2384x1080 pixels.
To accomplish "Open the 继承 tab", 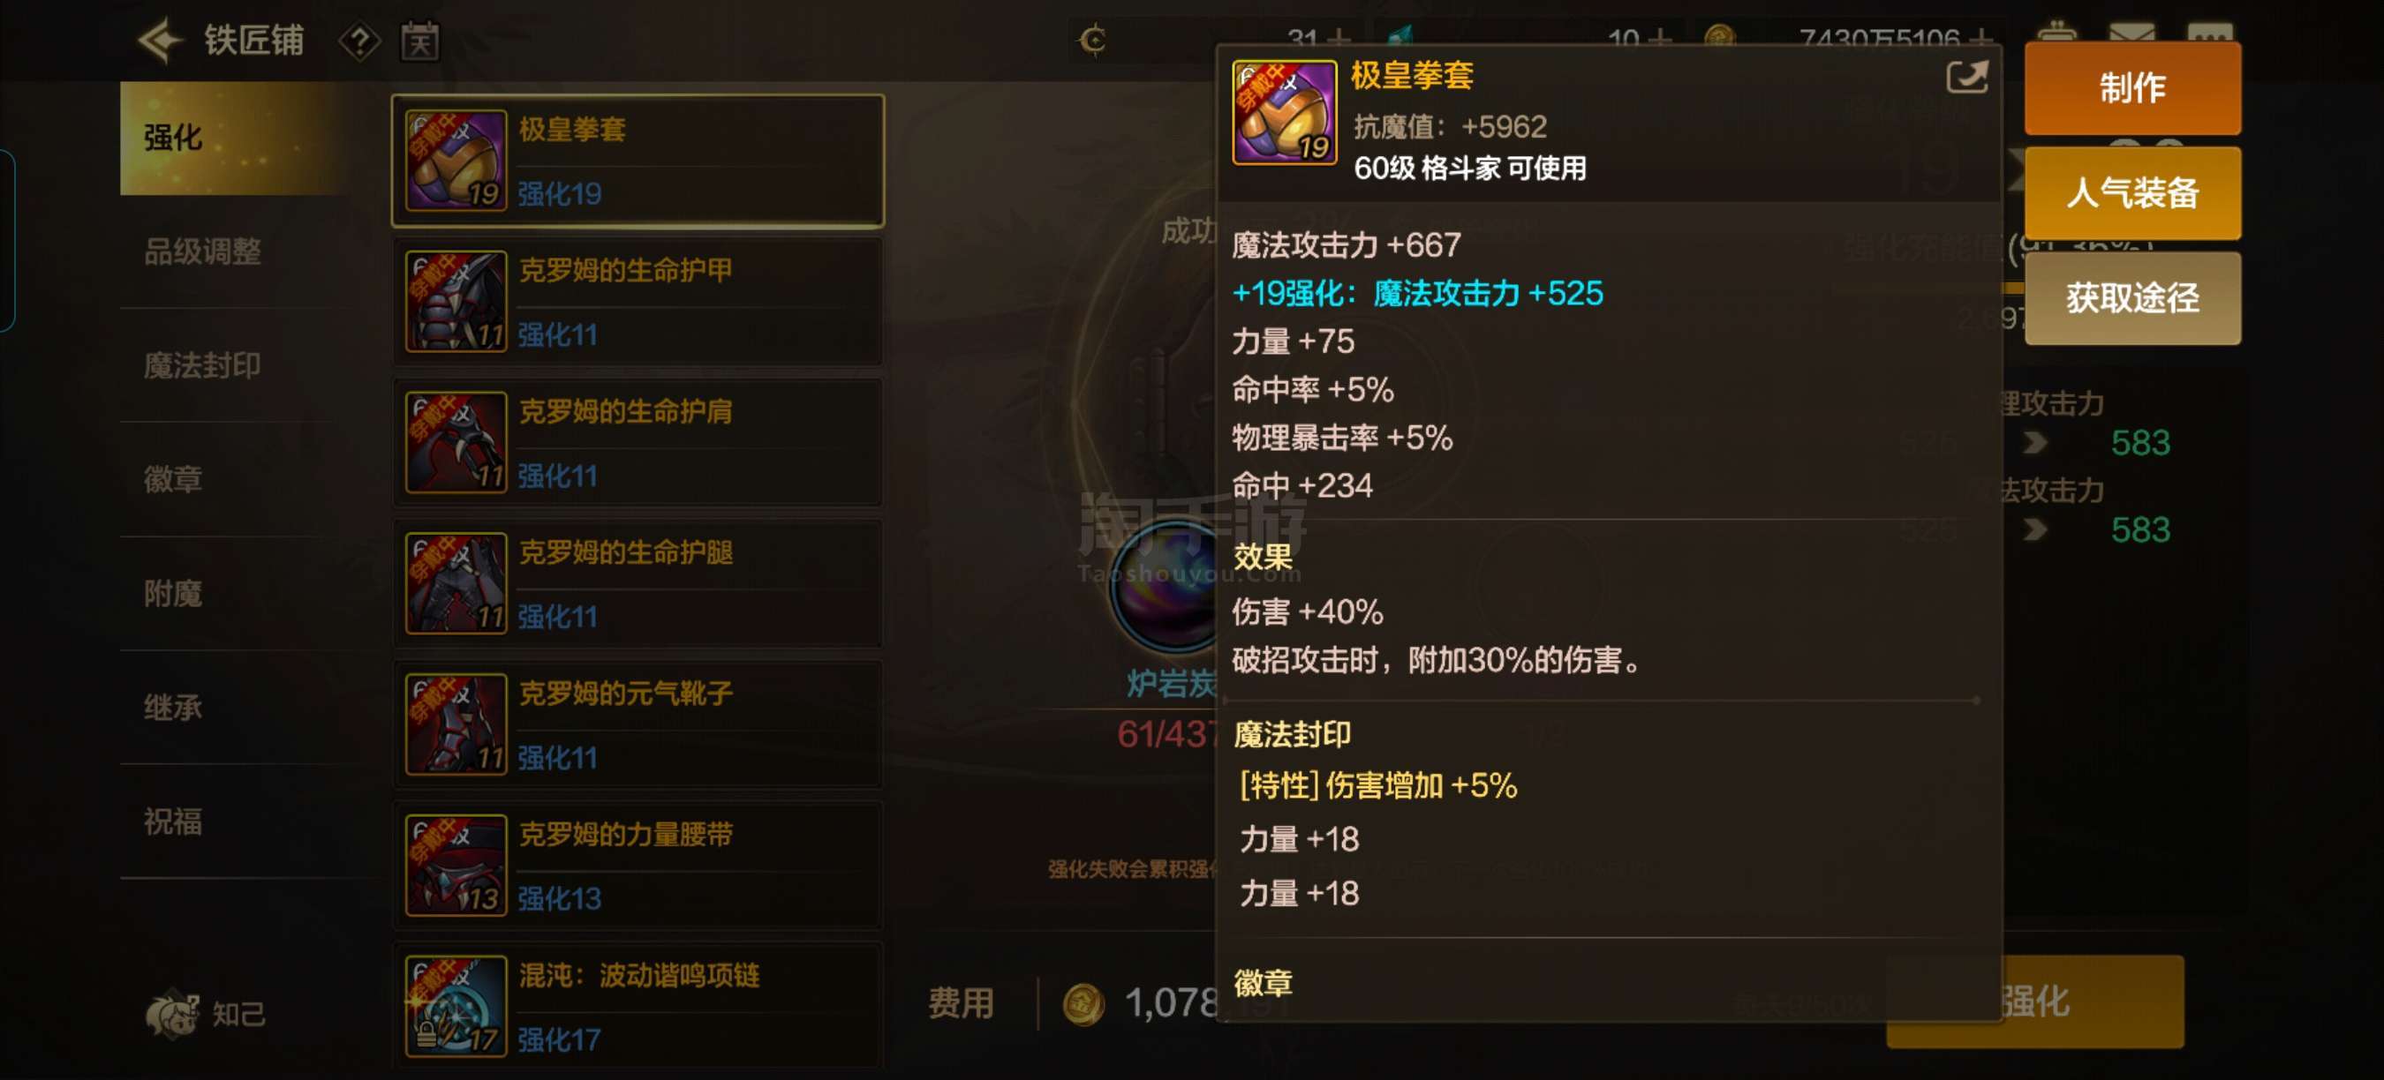I will click(173, 708).
